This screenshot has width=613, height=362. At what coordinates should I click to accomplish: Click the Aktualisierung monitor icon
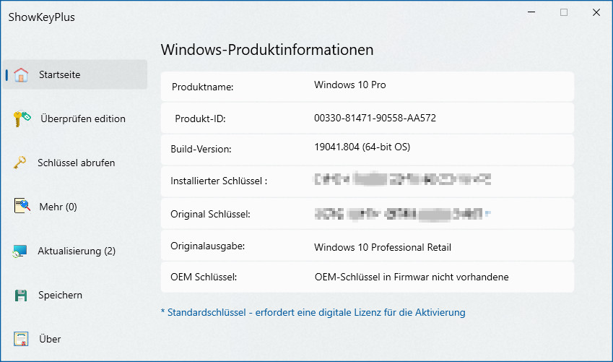pos(21,251)
